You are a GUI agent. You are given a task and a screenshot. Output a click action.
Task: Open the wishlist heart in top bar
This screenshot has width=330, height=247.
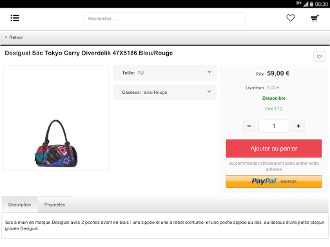point(291,18)
